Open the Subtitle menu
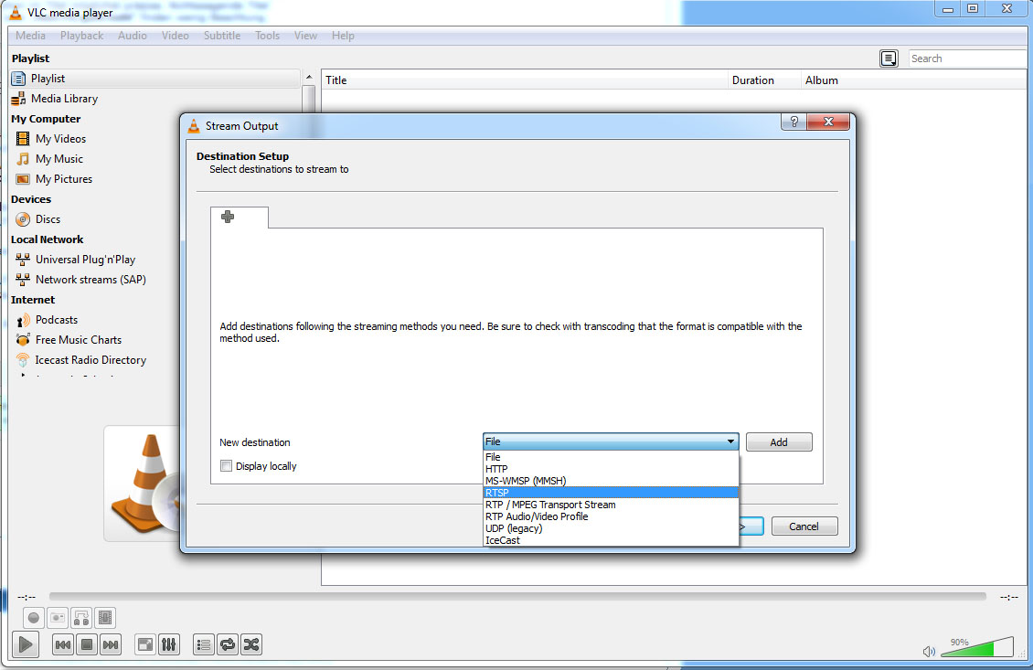The width and height of the screenshot is (1033, 670). 222,36
